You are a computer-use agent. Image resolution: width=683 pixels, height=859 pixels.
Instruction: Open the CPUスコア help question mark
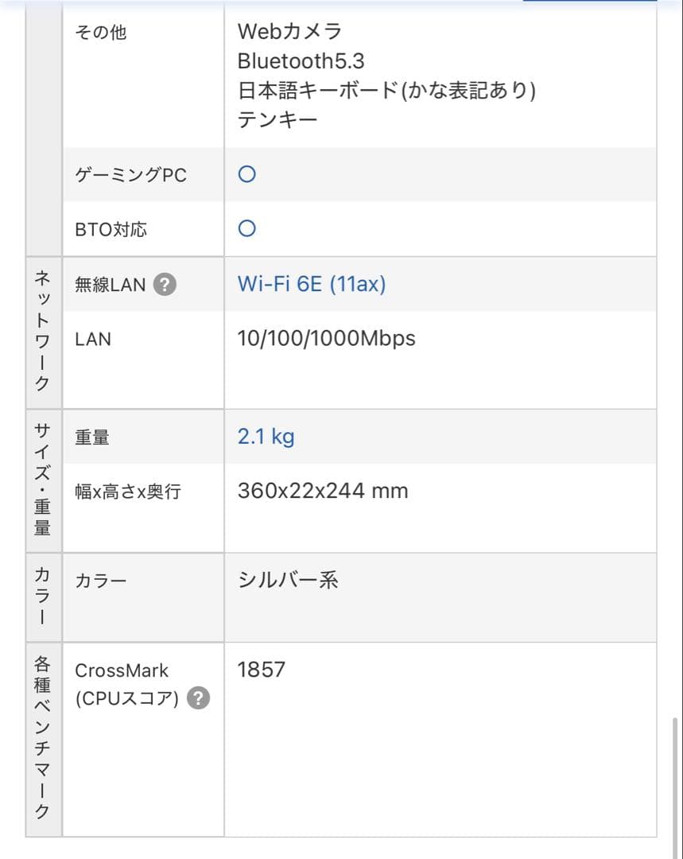pos(198,698)
